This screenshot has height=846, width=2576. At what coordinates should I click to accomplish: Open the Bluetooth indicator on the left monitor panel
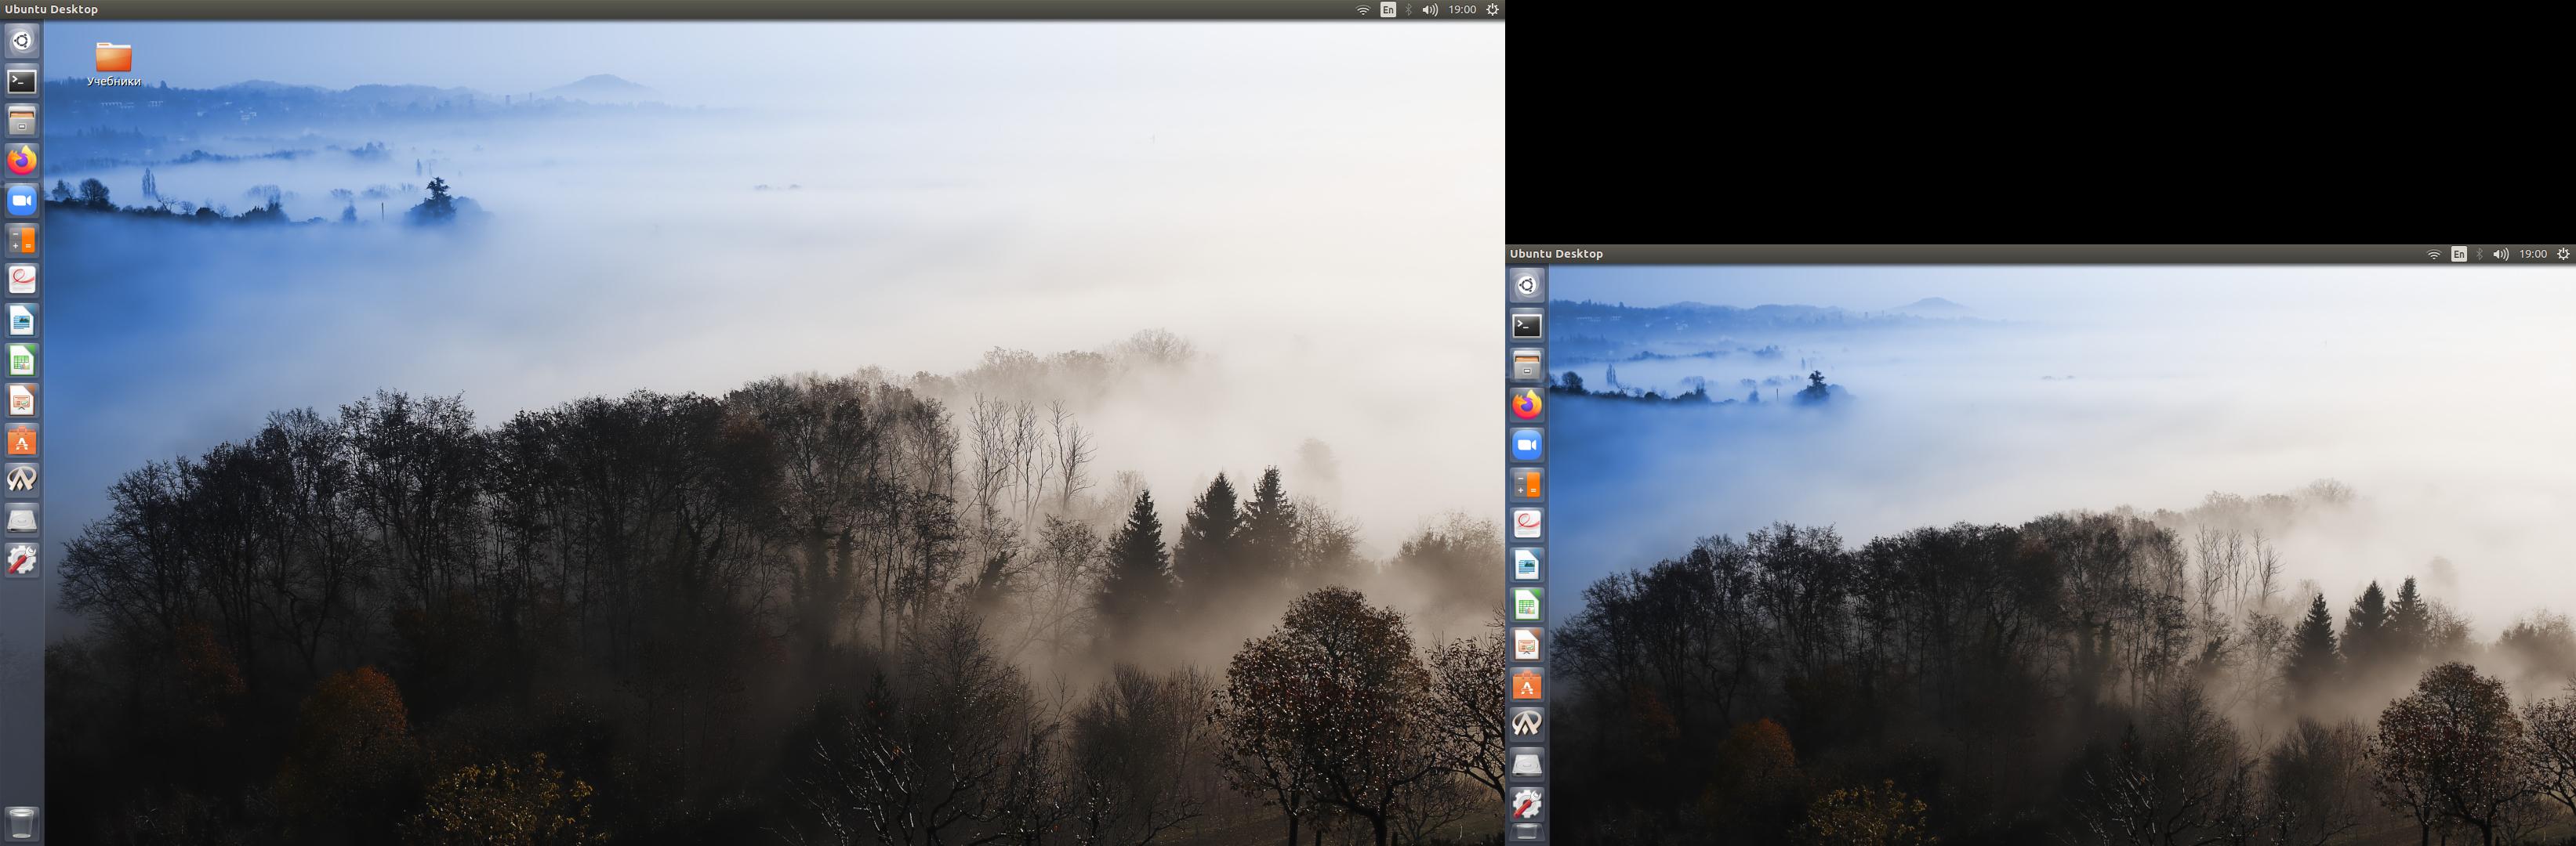pos(1409,10)
